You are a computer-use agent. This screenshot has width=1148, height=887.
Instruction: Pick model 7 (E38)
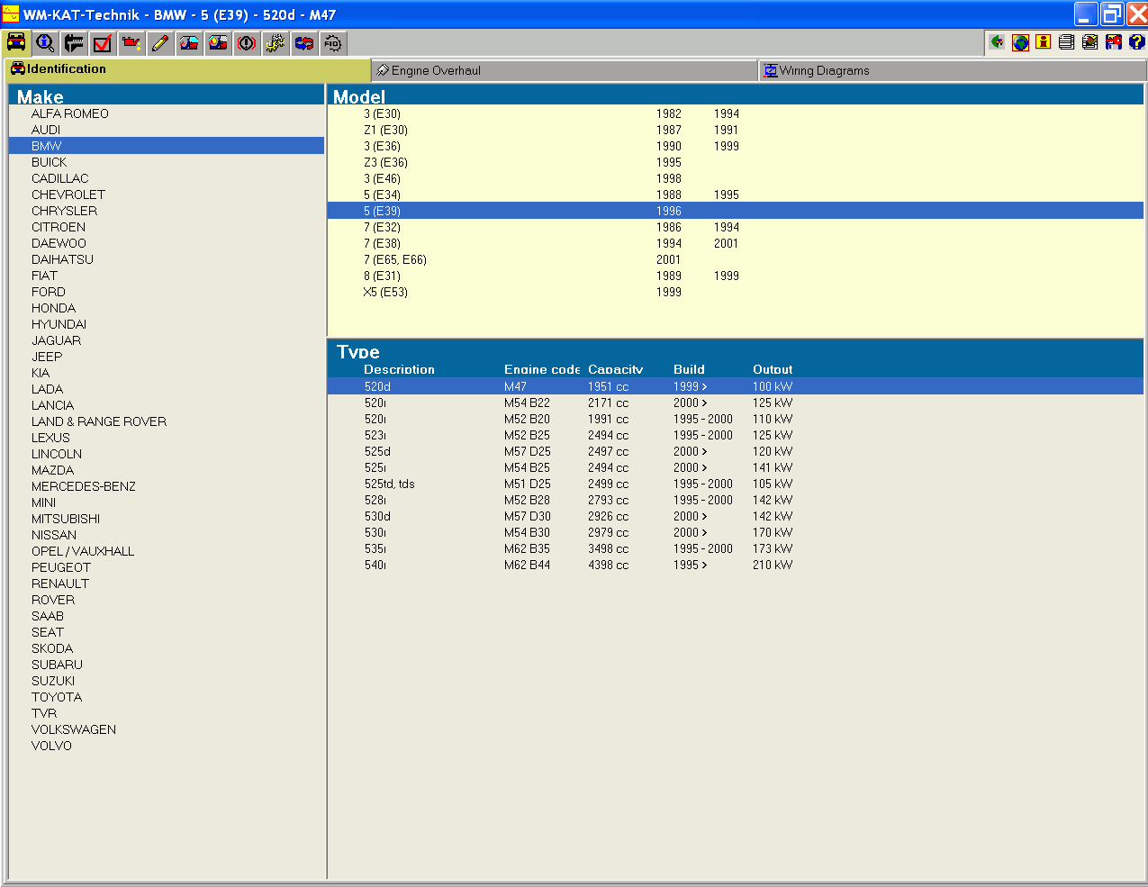(736, 243)
